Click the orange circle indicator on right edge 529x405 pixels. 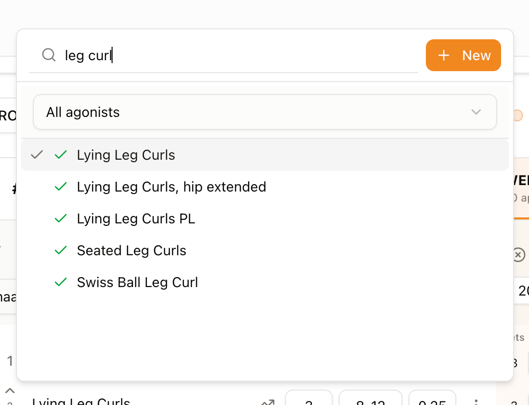click(518, 115)
